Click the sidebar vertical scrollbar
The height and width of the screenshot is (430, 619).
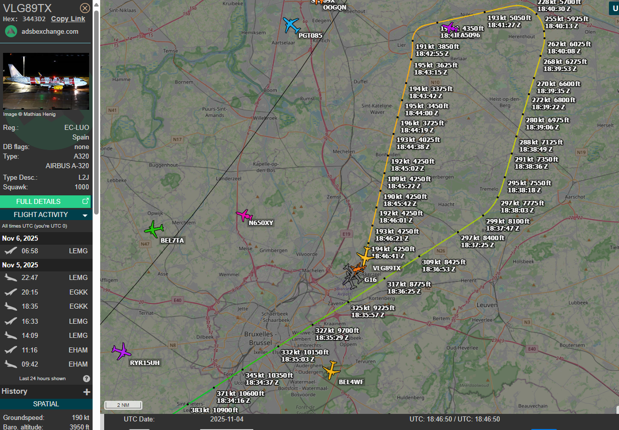point(96,101)
